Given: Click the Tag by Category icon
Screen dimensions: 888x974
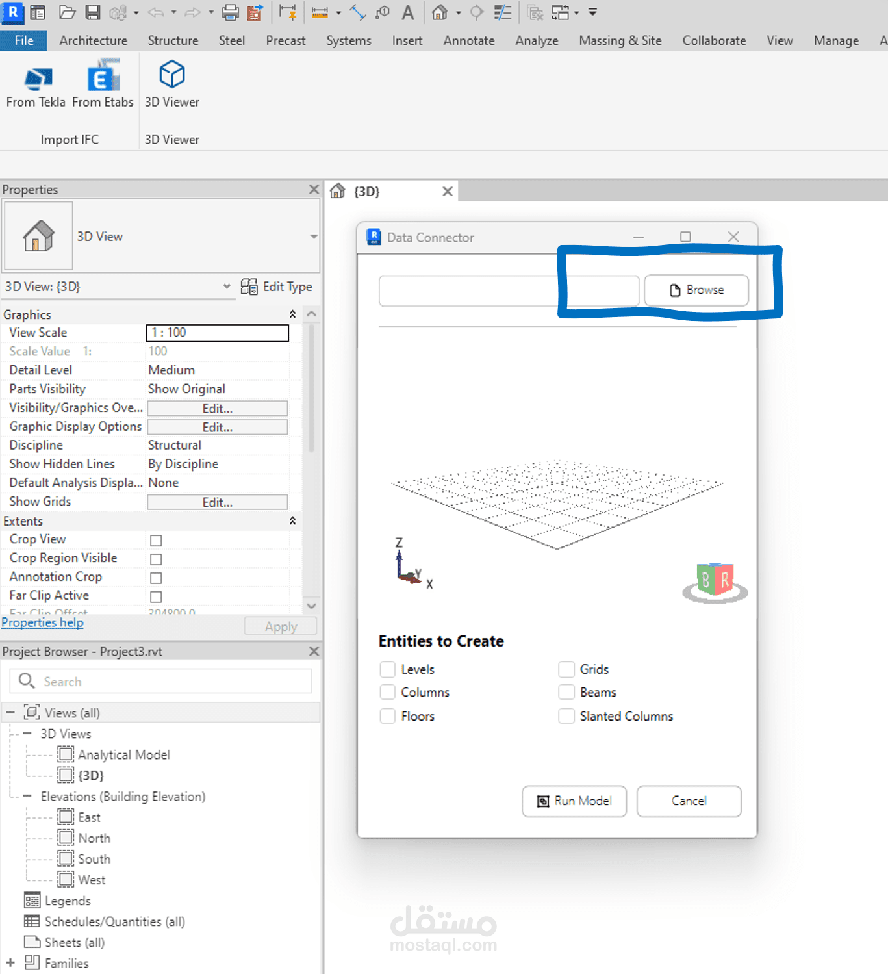Looking at the screenshot, I should (x=383, y=12).
